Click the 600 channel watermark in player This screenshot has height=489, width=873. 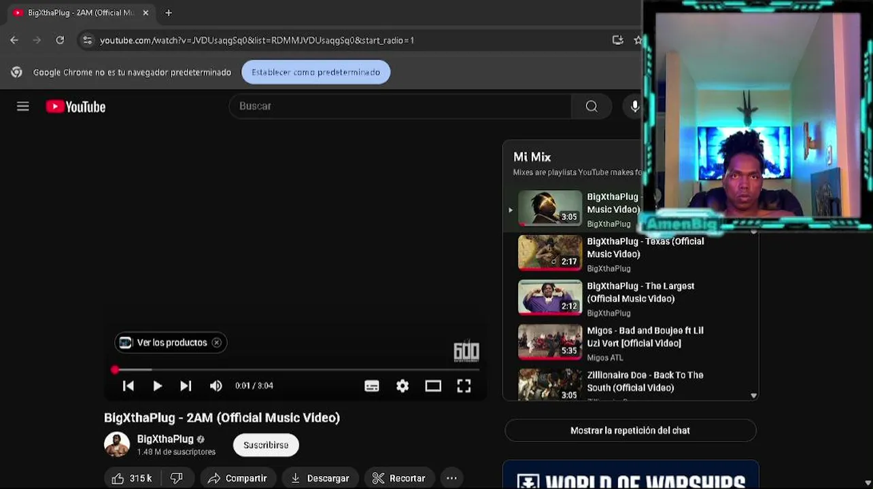[x=466, y=351]
